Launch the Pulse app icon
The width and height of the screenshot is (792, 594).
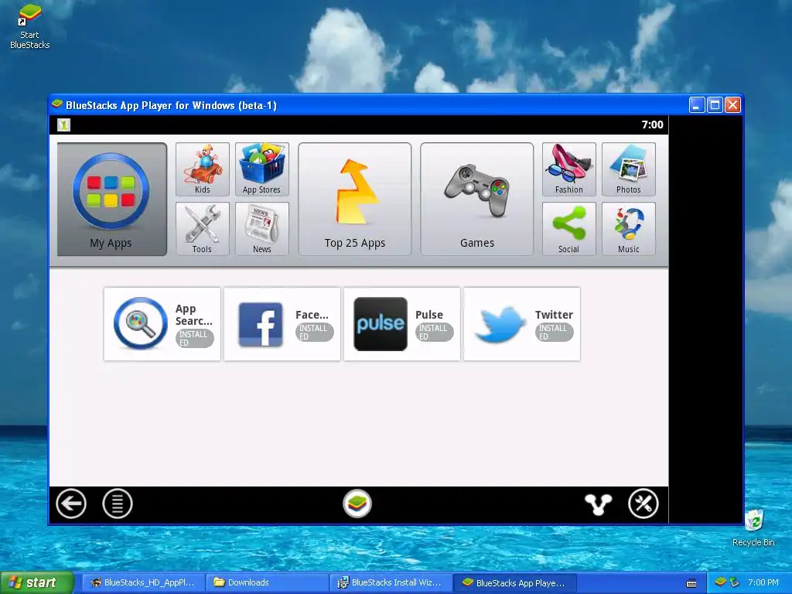[381, 324]
